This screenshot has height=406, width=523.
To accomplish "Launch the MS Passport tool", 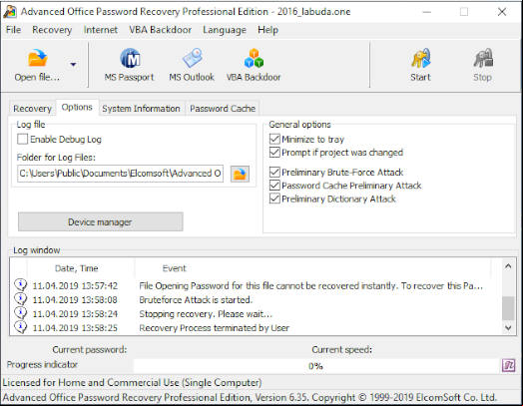I will click(x=130, y=59).
